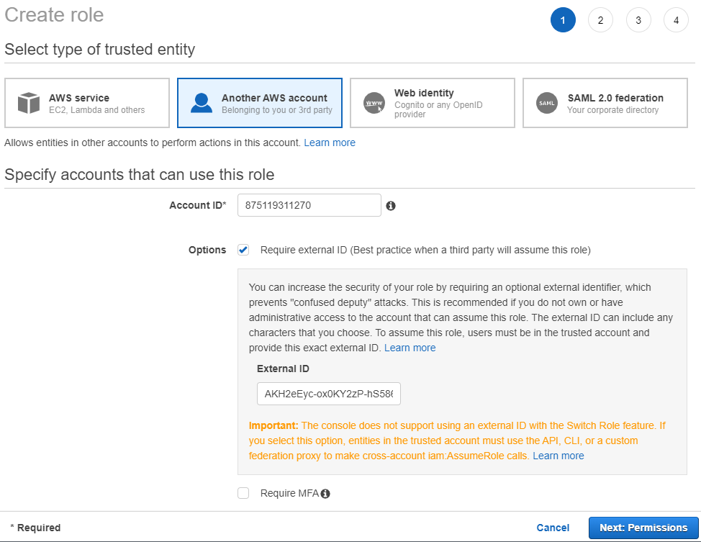The height and width of the screenshot is (542, 701).
Task: Click the SAML 2.0 federation badge icon
Action: pos(547,103)
